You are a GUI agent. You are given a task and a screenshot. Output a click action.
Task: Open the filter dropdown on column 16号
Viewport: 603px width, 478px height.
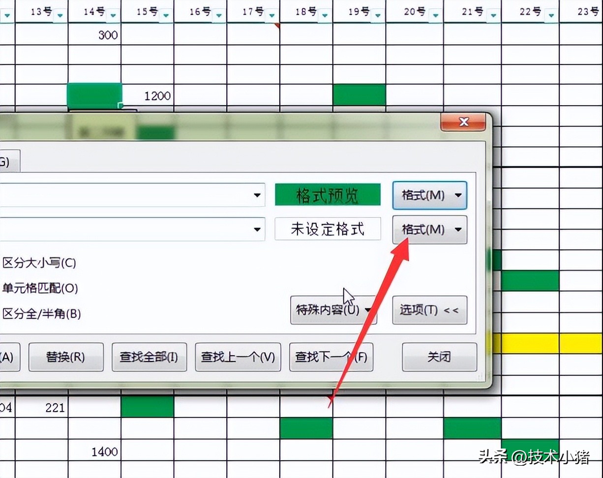(x=219, y=15)
